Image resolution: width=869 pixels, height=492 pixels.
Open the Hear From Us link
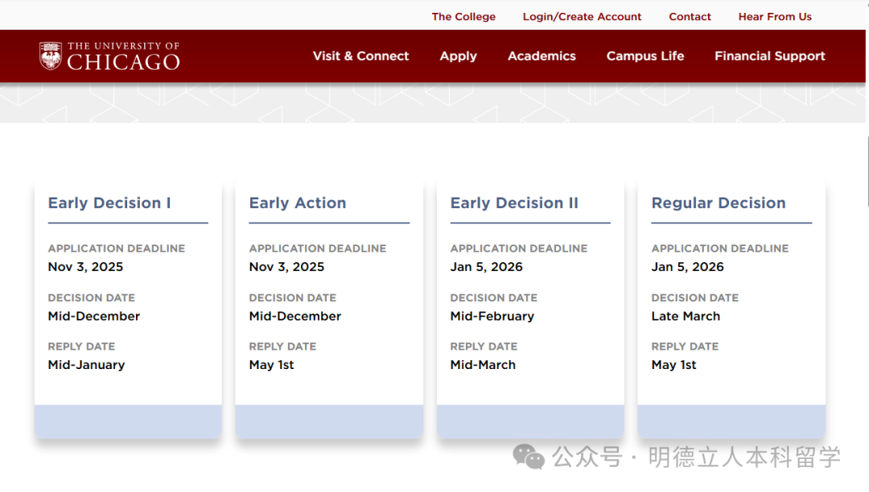pyautogui.click(x=775, y=17)
